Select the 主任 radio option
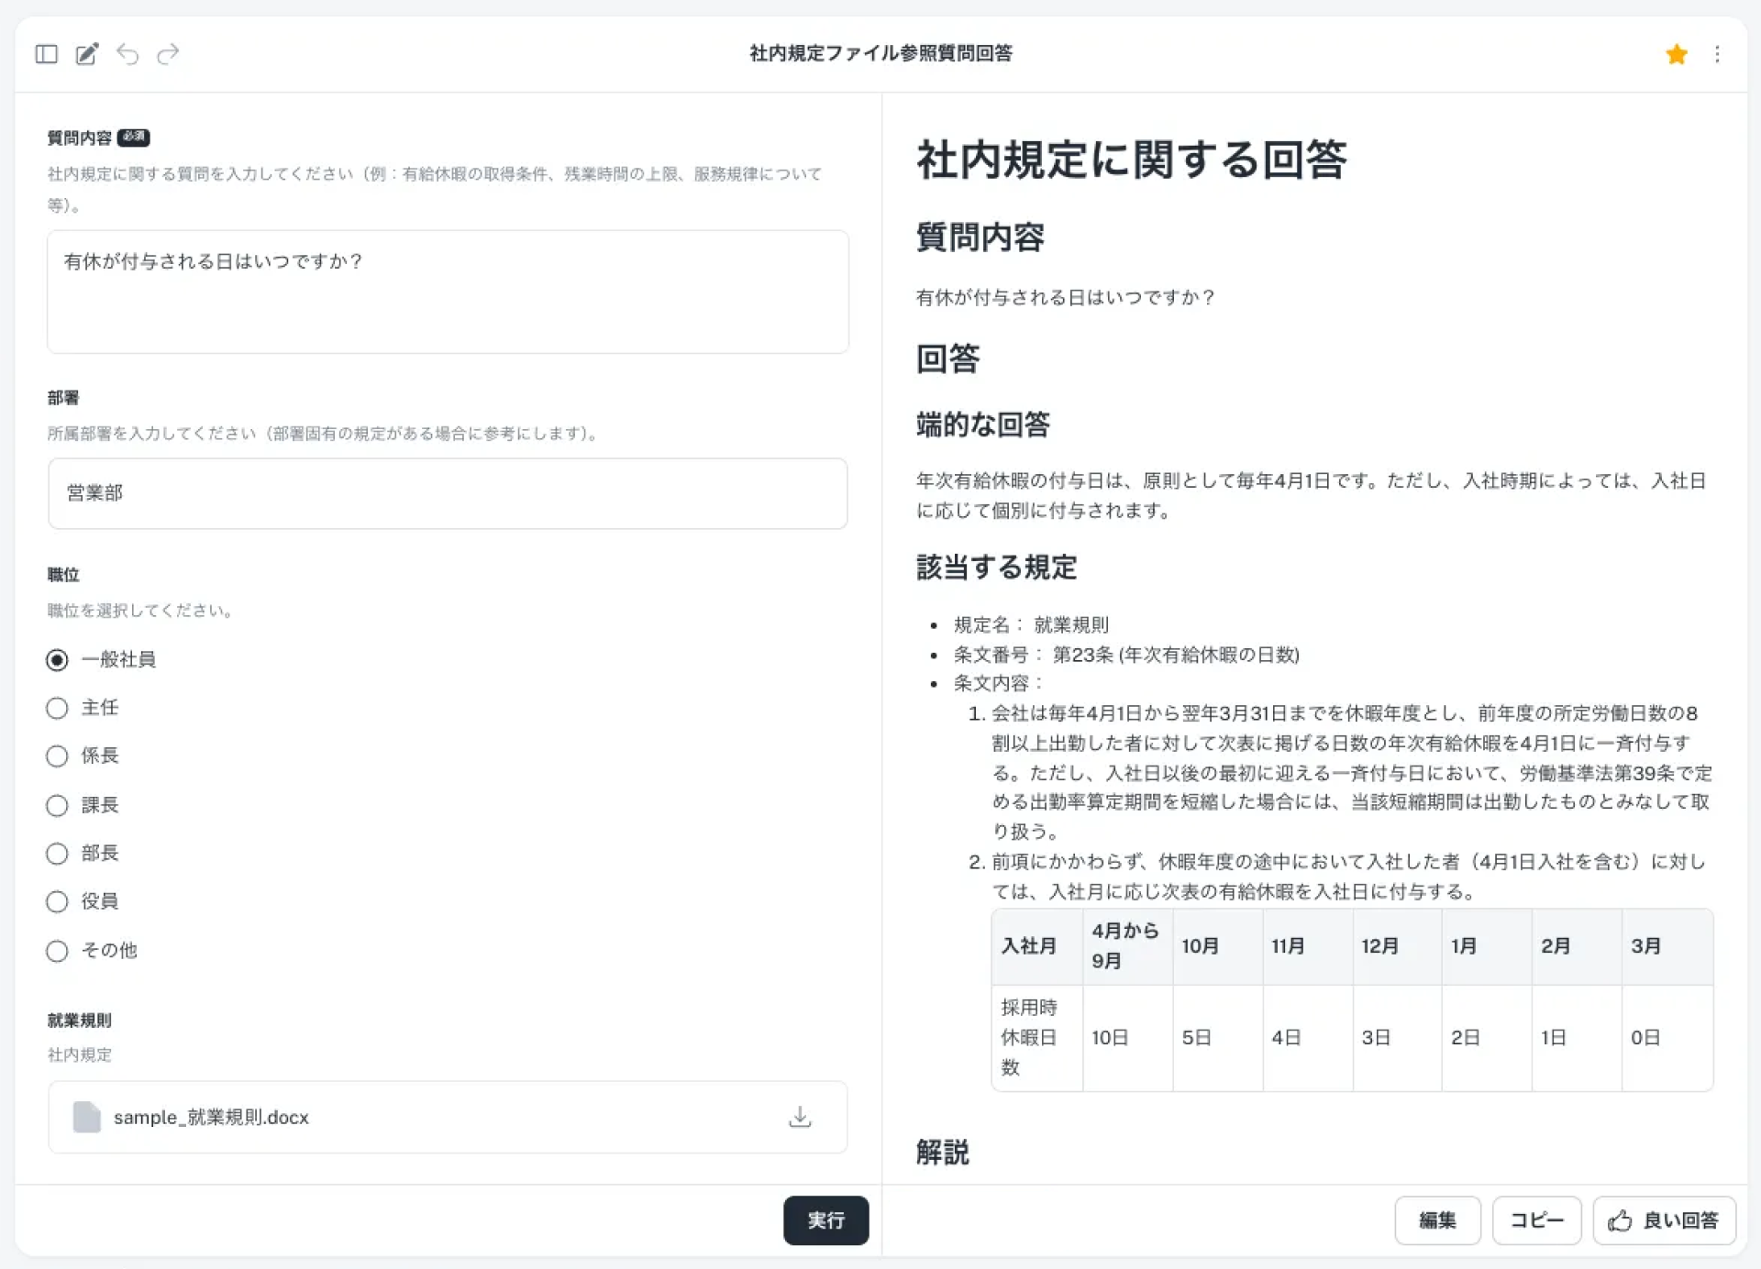 [57, 708]
